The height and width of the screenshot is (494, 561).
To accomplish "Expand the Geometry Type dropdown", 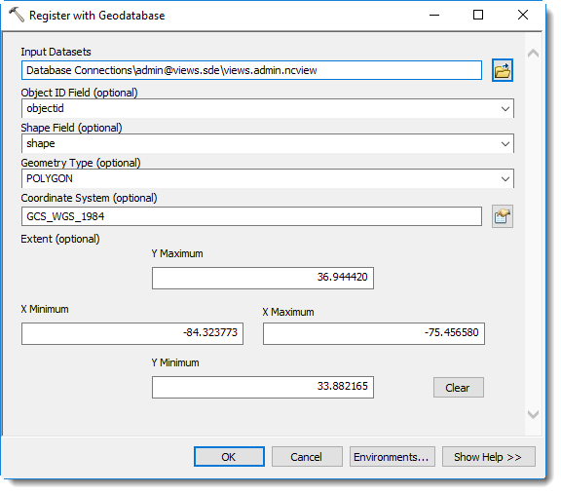I will (x=505, y=178).
